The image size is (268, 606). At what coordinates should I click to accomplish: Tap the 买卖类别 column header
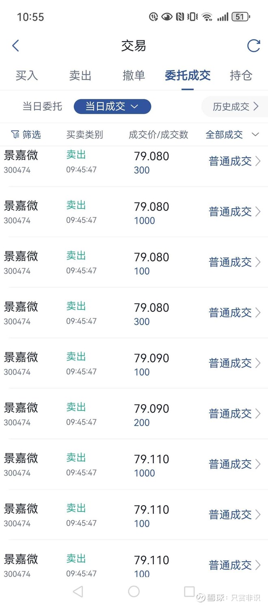tap(84, 135)
